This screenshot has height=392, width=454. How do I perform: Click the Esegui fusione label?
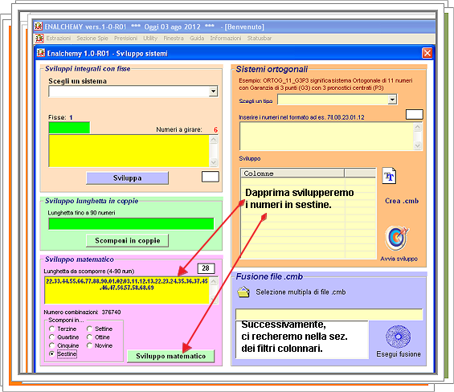(x=399, y=354)
